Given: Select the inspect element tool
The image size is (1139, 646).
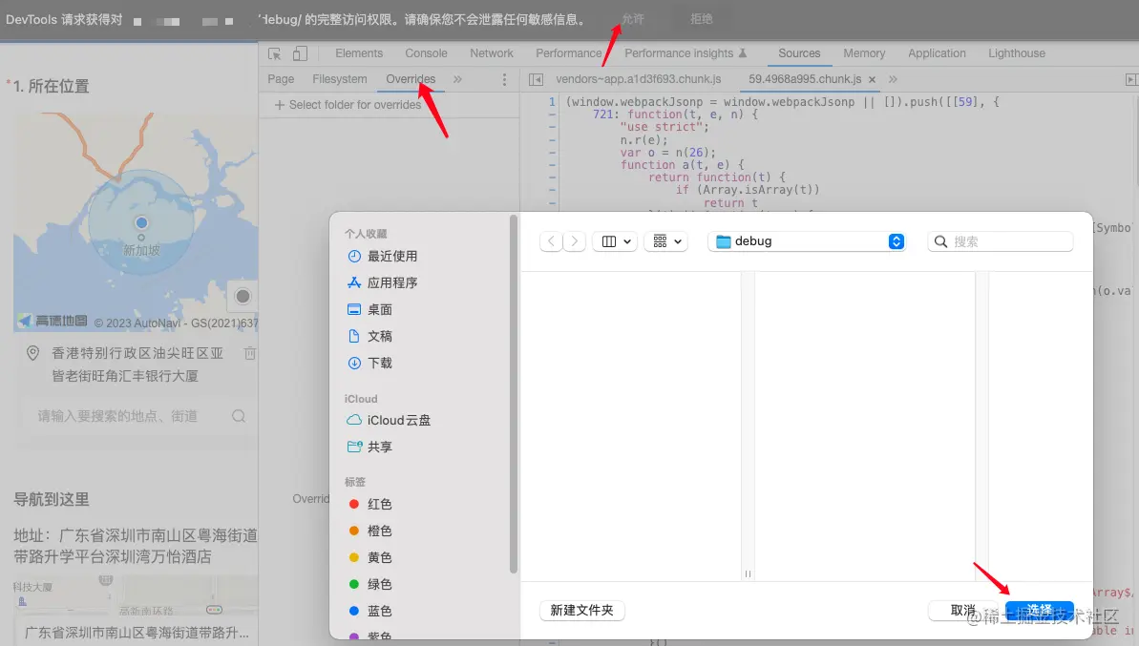Looking at the screenshot, I should (x=276, y=52).
